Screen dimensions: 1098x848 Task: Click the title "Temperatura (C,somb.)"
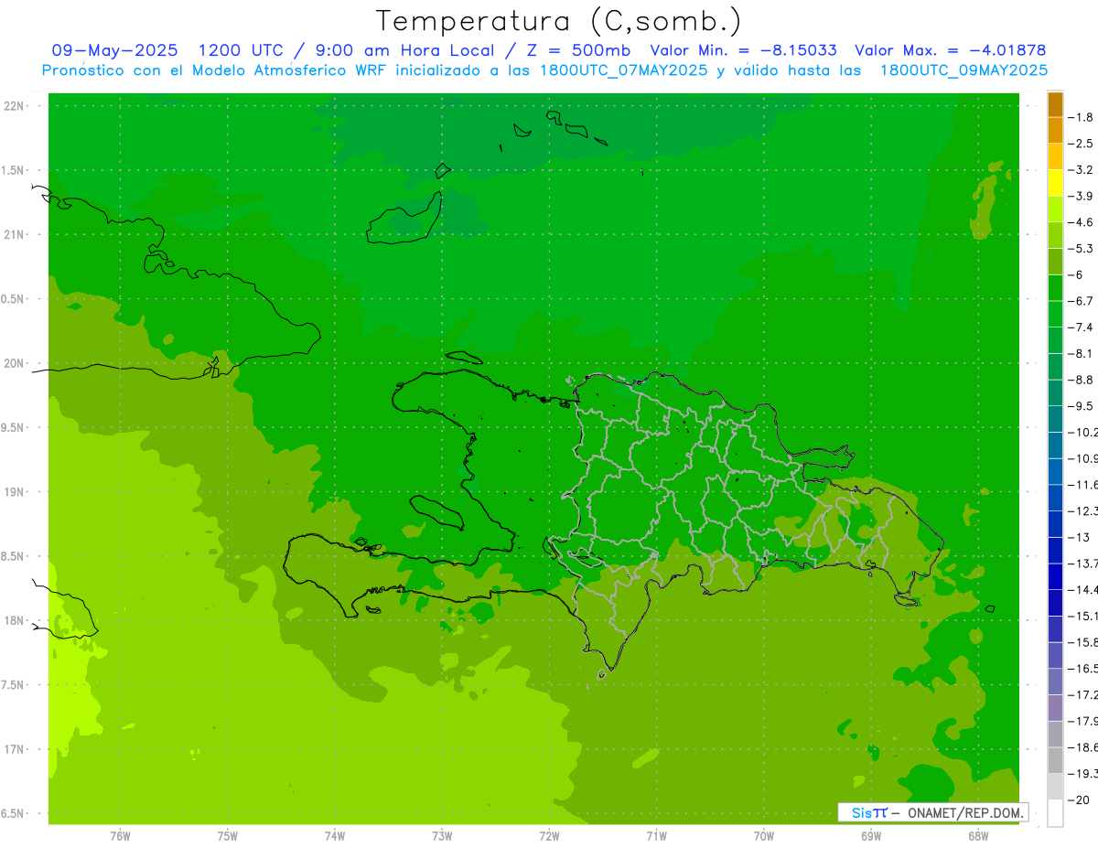[558, 21]
